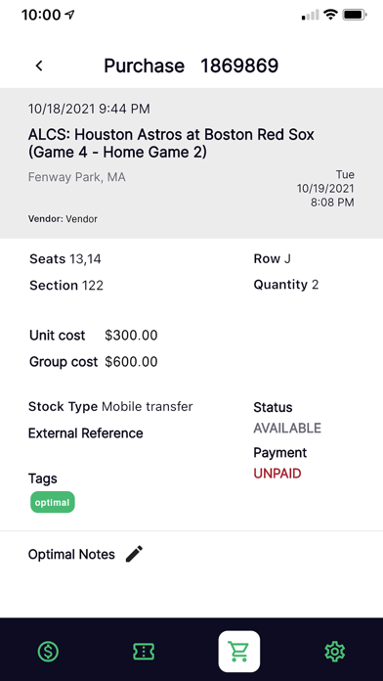The width and height of the screenshot is (383, 681).
Task: Tap the UNPAID payment status
Action: coord(277,474)
